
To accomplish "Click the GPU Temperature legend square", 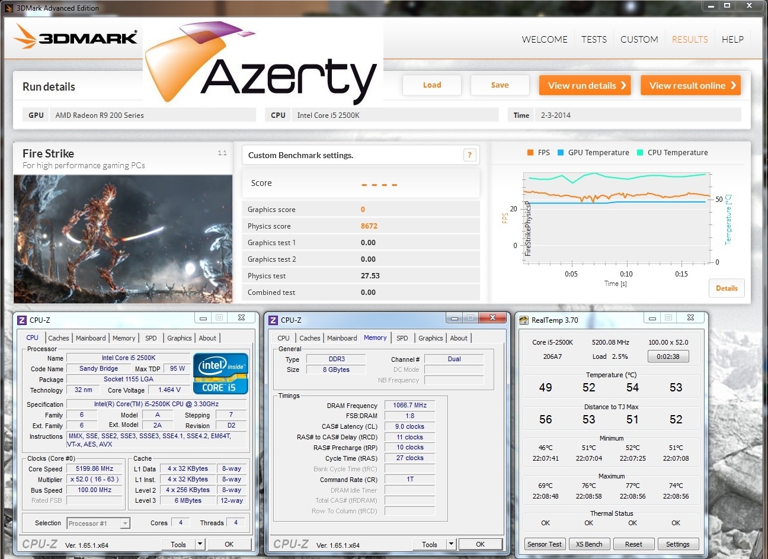I will coord(561,153).
